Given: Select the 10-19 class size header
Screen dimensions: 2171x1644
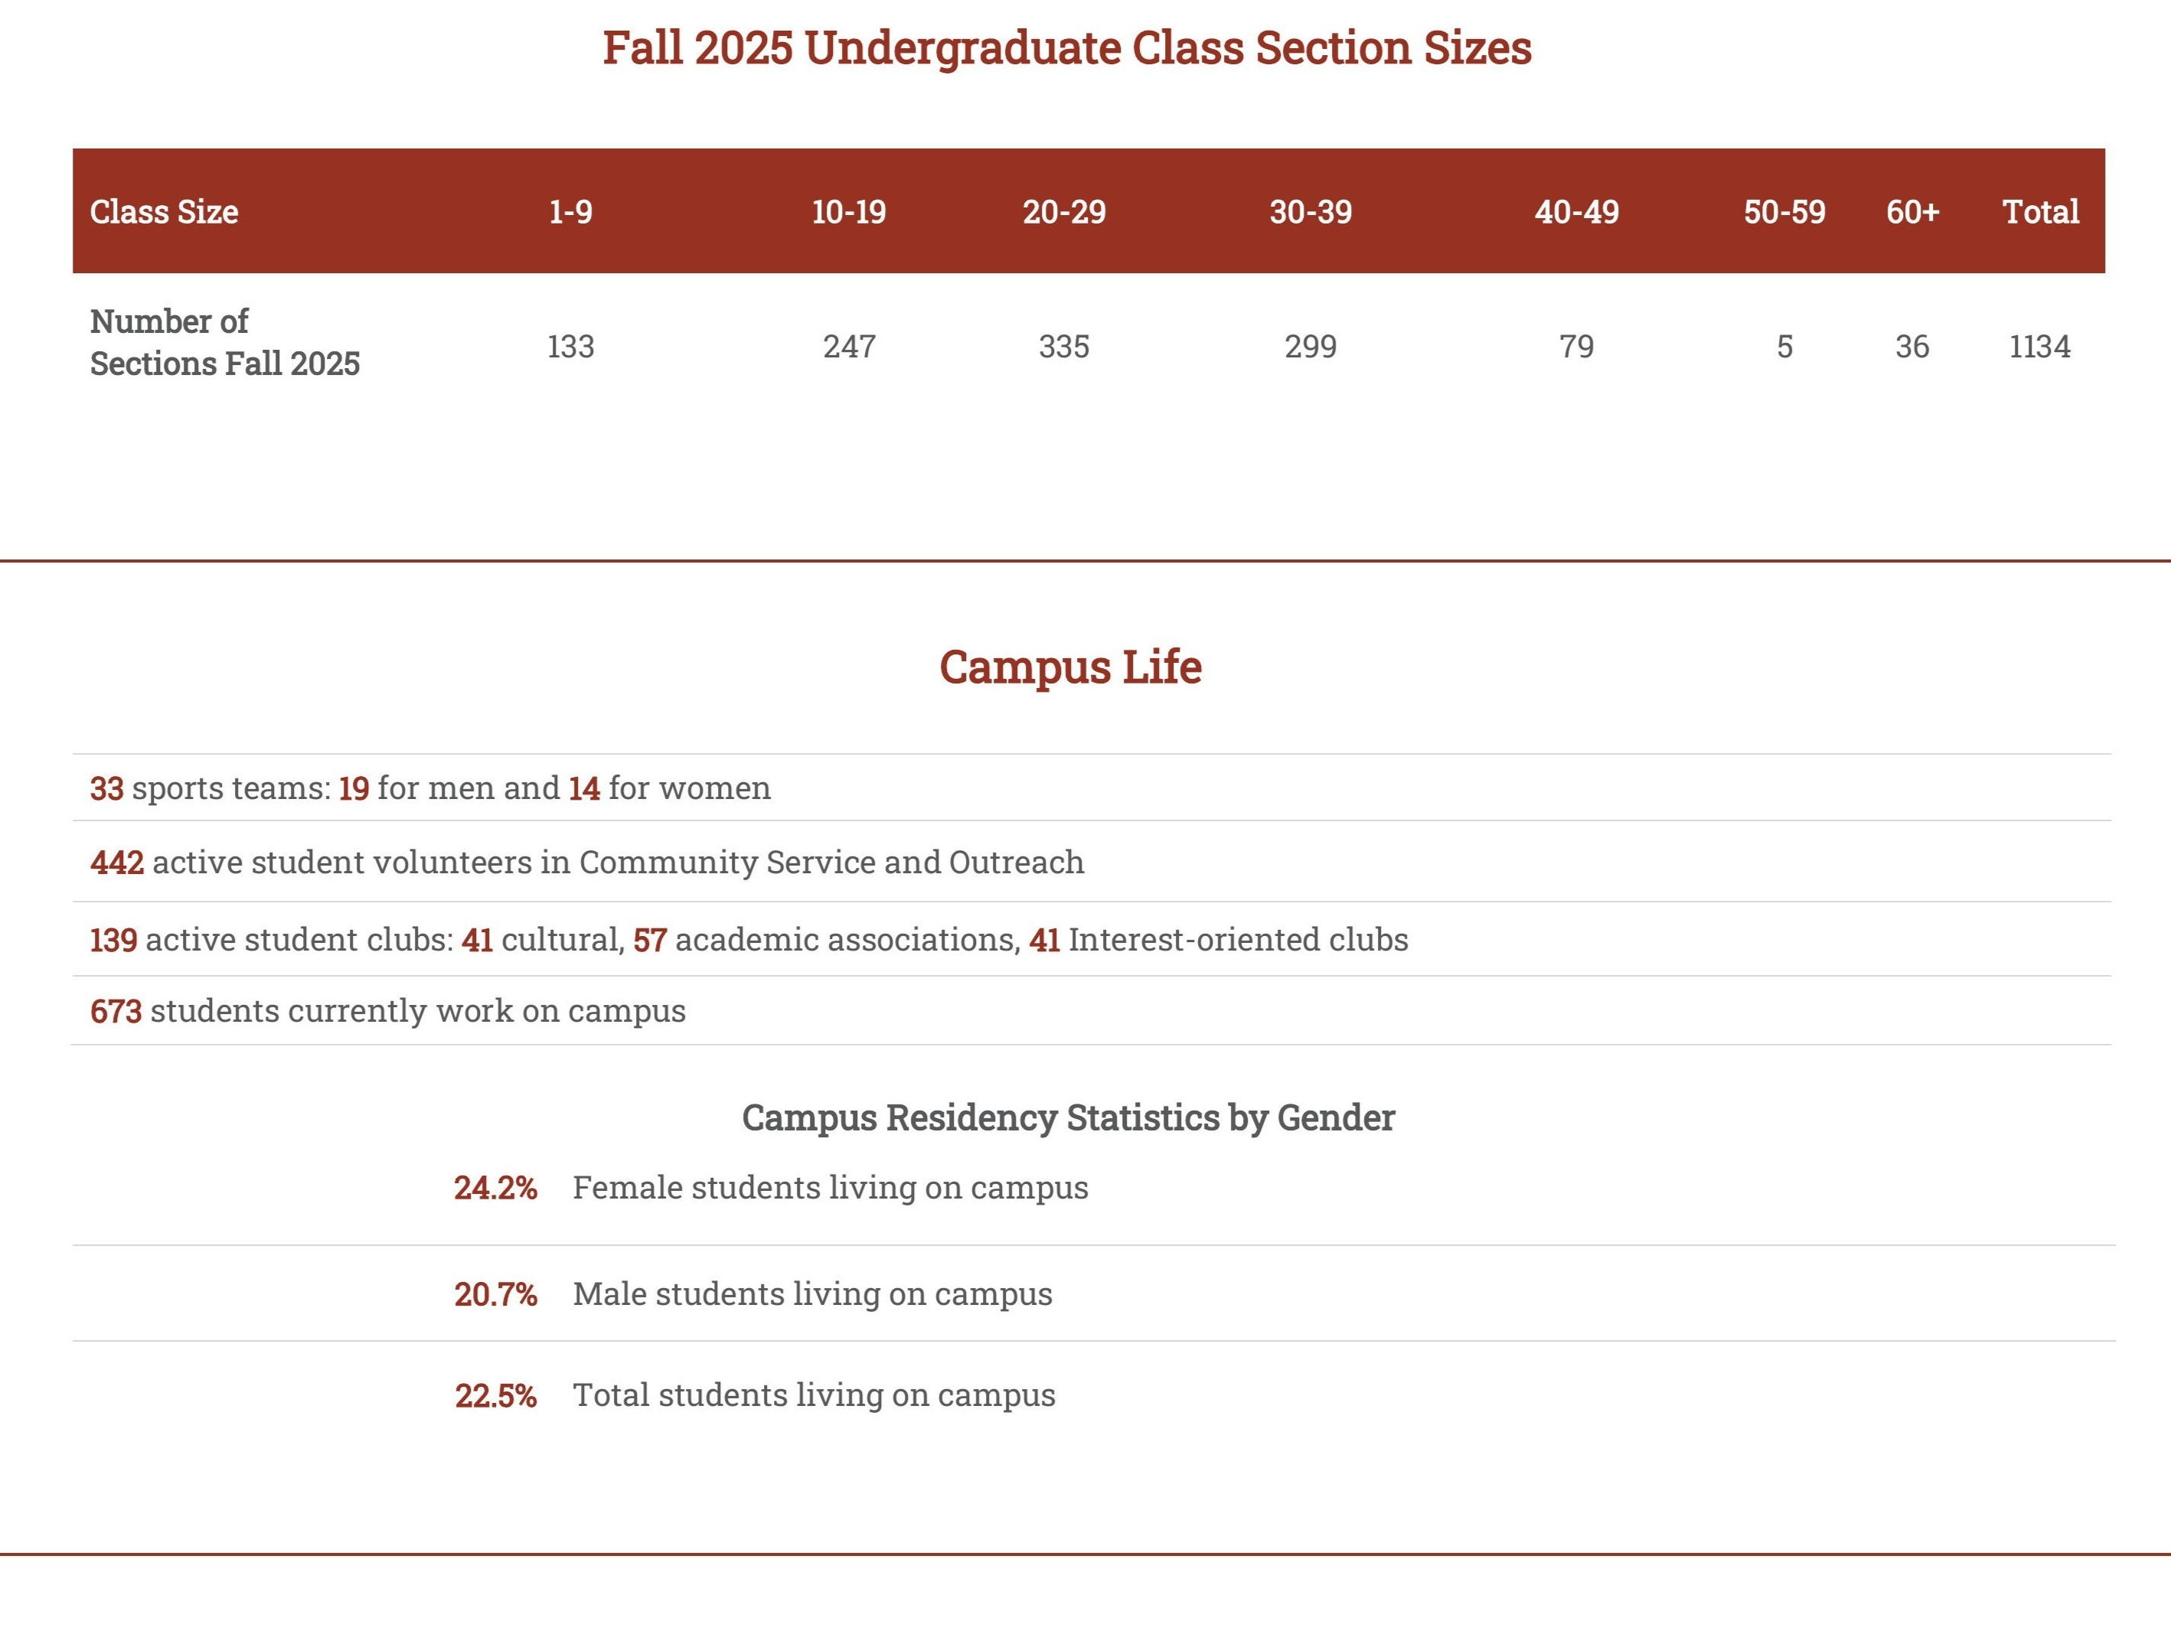Looking at the screenshot, I should coord(849,212).
